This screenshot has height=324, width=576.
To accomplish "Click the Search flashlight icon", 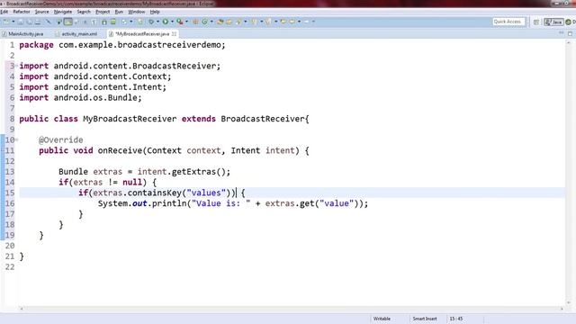I will [x=238, y=22].
